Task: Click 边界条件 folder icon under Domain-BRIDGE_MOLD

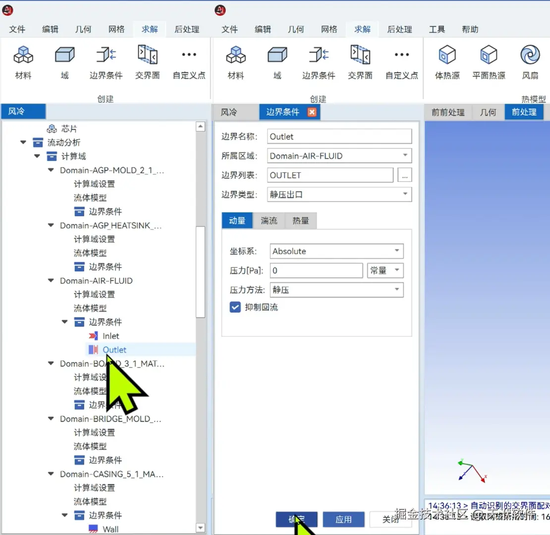Action: pos(79,460)
